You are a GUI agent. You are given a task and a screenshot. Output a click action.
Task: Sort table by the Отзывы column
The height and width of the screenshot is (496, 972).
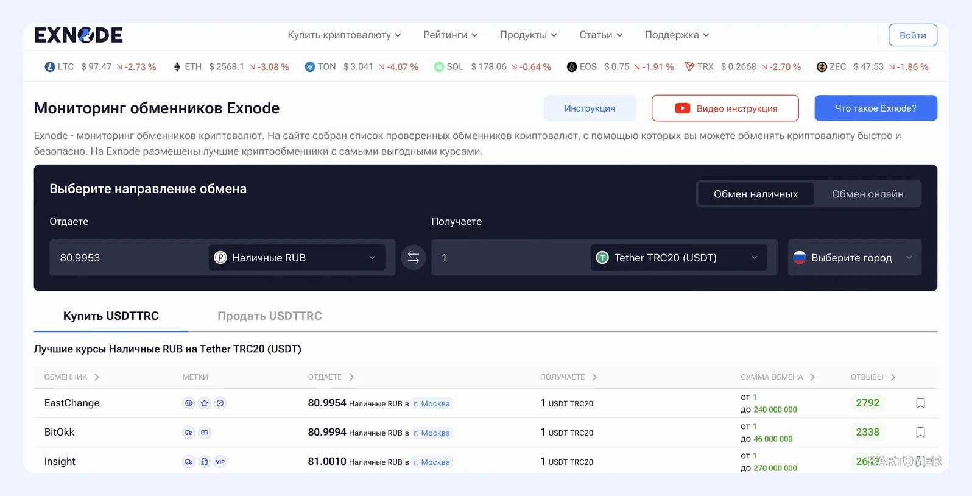873,377
